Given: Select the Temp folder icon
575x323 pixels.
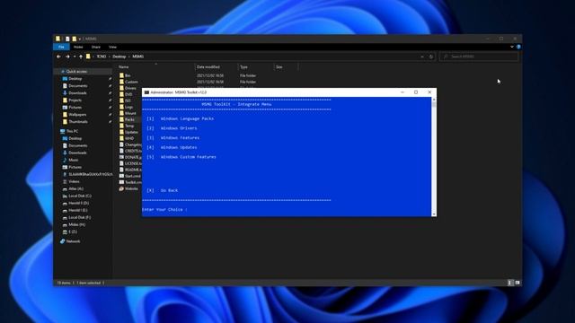Looking at the screenshot, I should click(x=121, y=126).
